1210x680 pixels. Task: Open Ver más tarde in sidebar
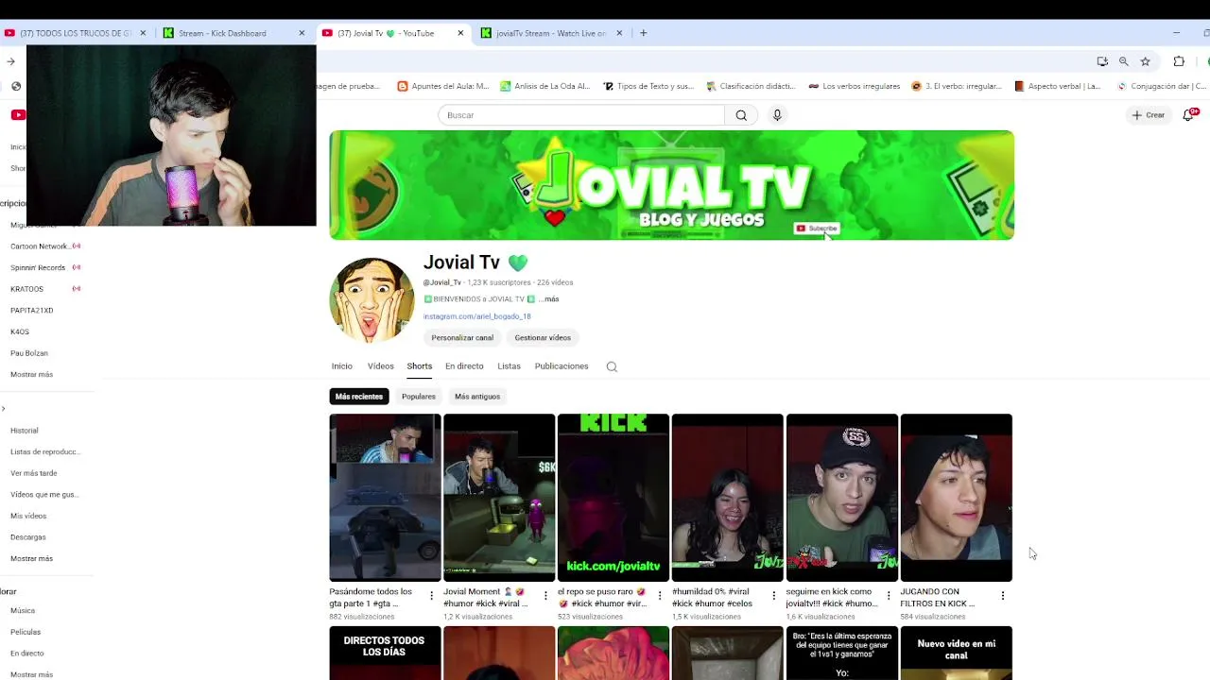coord(34,473)
